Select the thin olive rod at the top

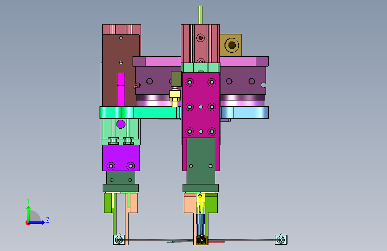200,15
